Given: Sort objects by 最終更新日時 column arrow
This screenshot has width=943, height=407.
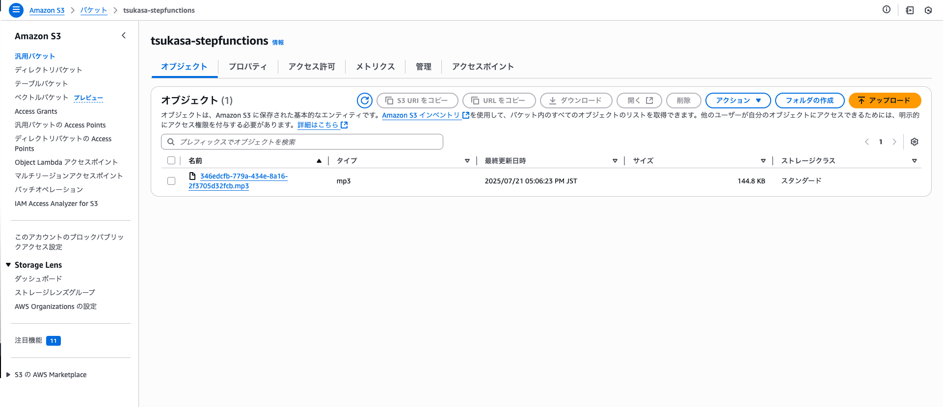Looking at the screenshot, I should pos(615,161).
